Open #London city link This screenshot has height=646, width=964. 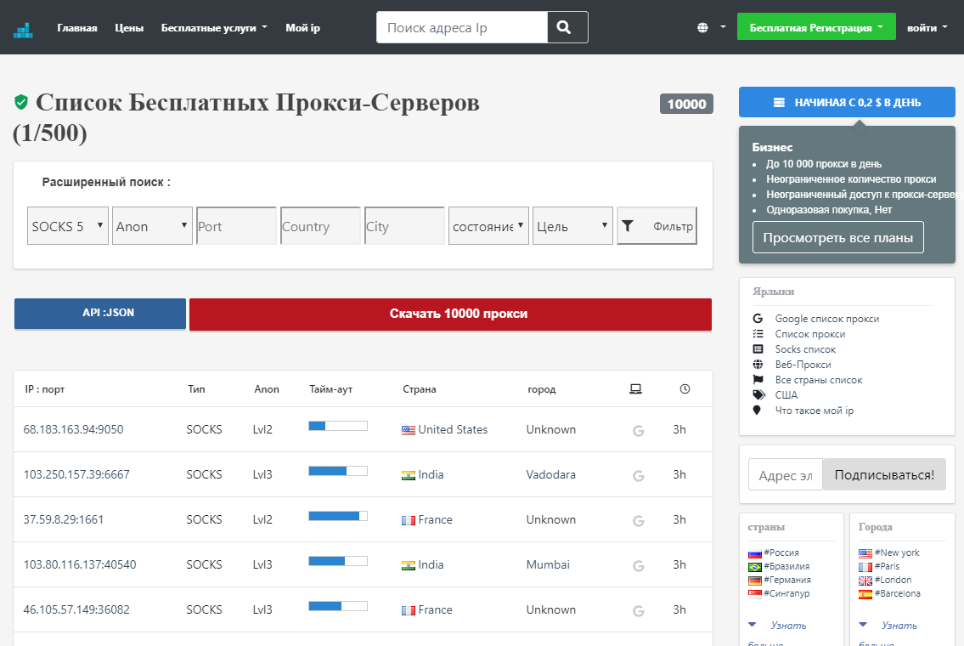(893, 580)
